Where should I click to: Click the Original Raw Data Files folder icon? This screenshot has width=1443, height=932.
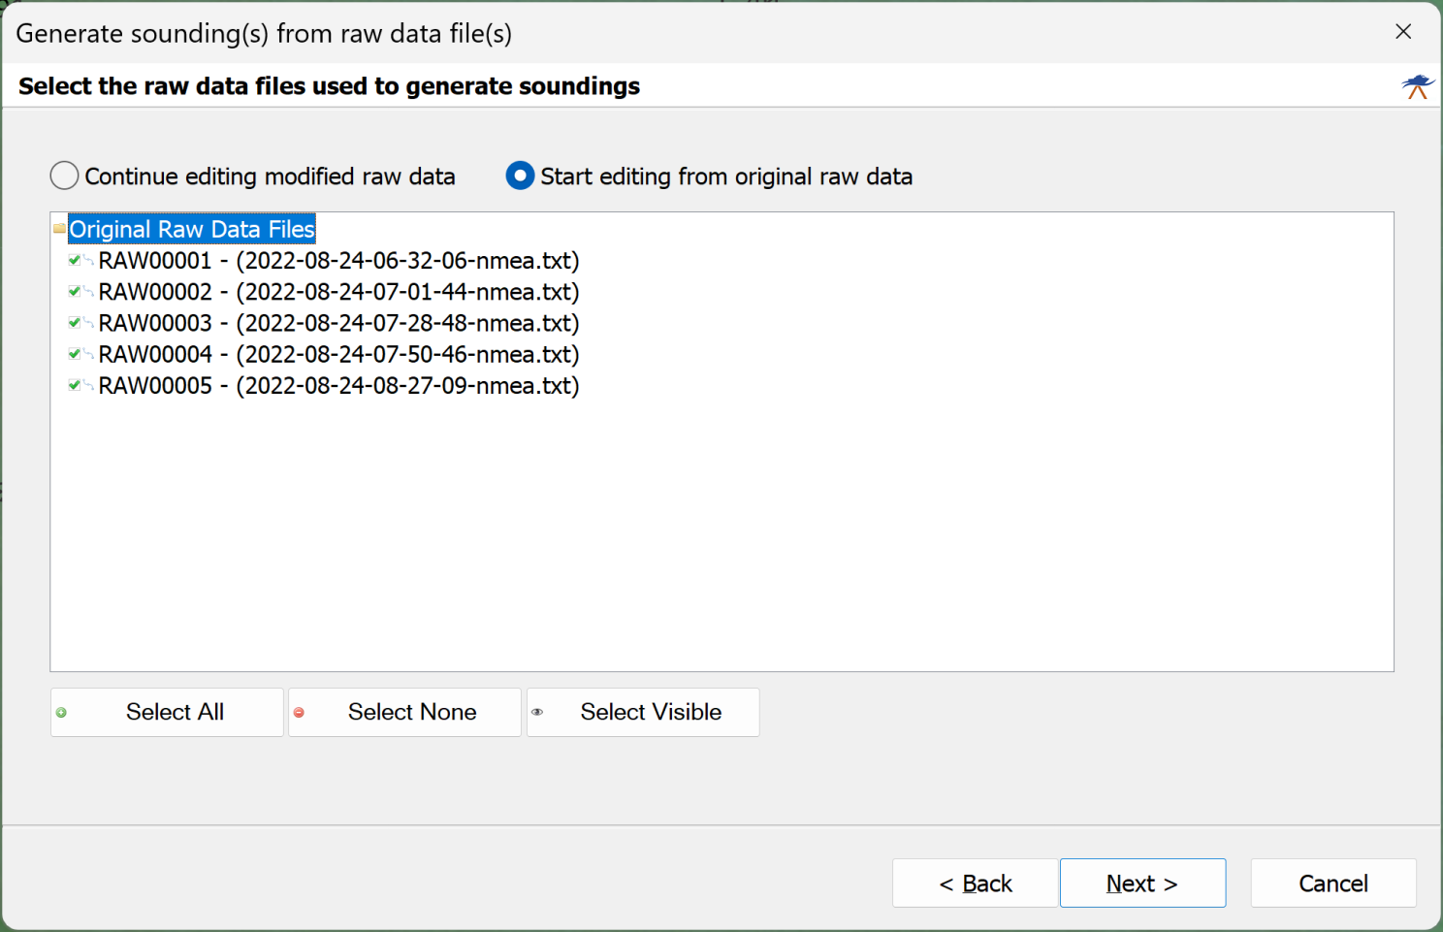tap(59, 229)
